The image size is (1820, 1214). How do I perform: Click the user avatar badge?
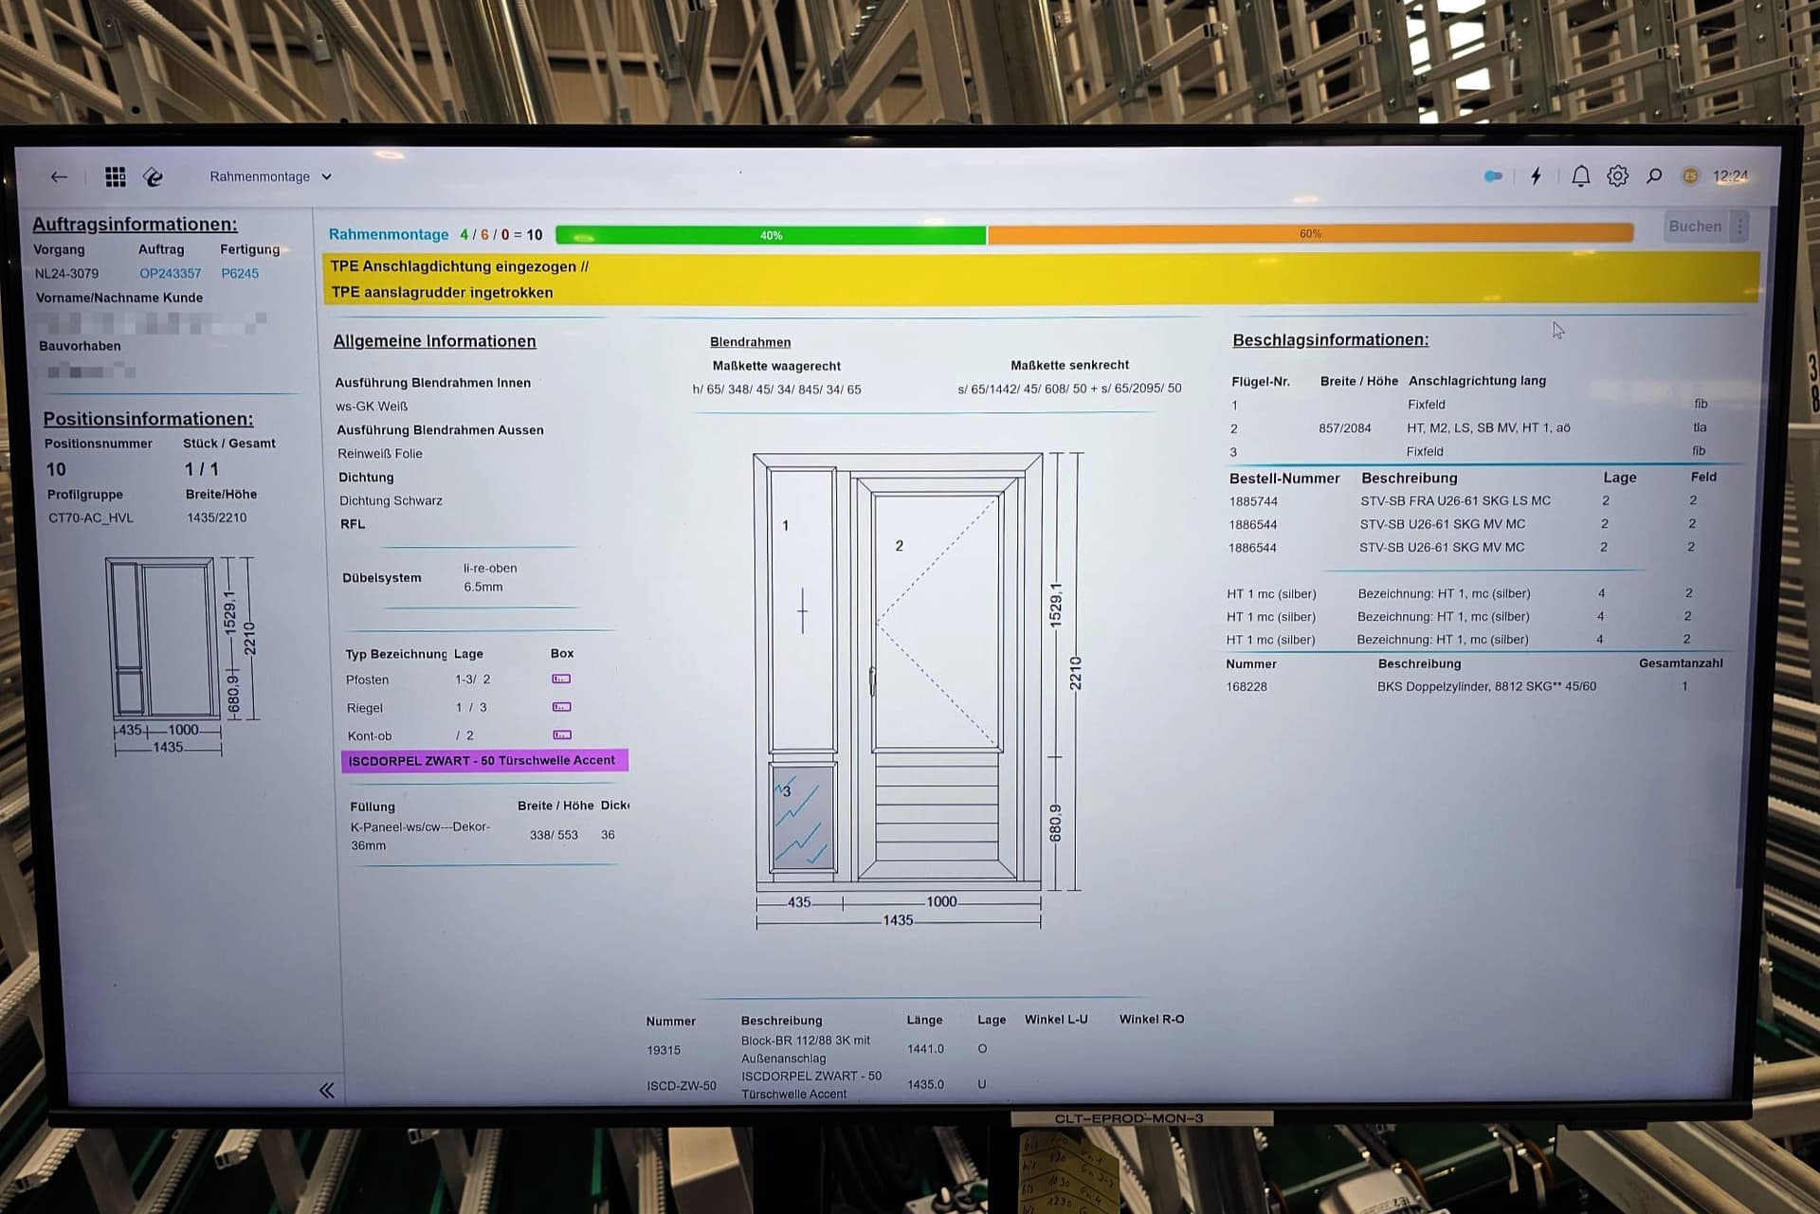1689,176
